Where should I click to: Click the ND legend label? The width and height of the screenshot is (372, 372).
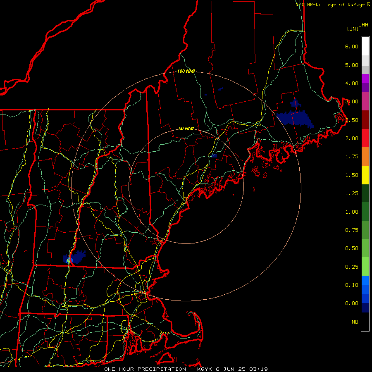coord(355,322)
